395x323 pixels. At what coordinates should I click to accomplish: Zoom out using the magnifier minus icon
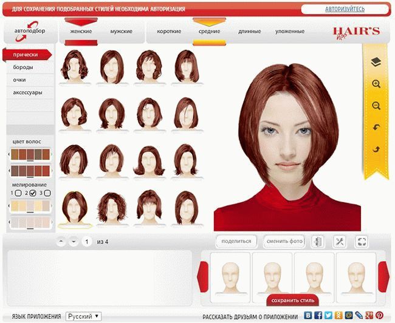[376, 106]
